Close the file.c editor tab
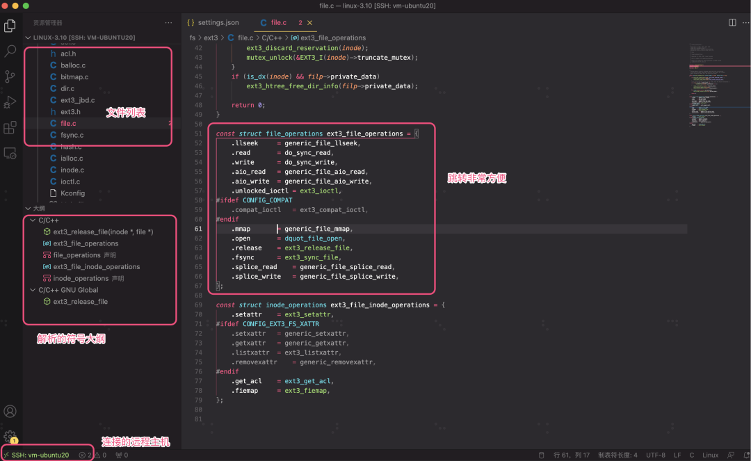 tap(310, 23)
